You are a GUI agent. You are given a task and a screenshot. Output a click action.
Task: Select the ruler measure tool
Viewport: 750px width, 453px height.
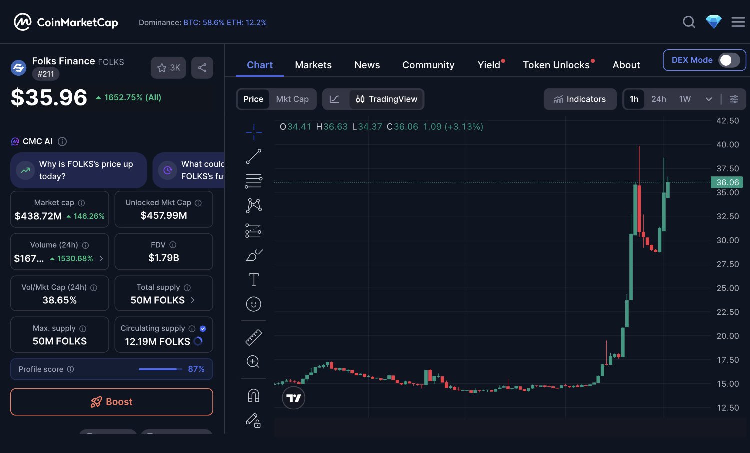[x=254, y=337]
